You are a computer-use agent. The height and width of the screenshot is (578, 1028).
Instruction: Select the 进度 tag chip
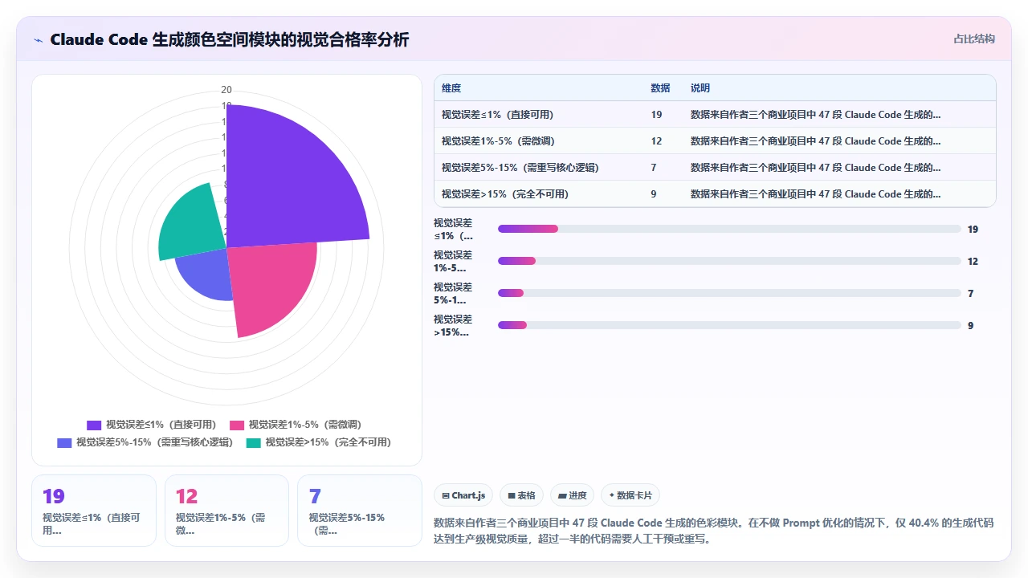tap(572, 495)
